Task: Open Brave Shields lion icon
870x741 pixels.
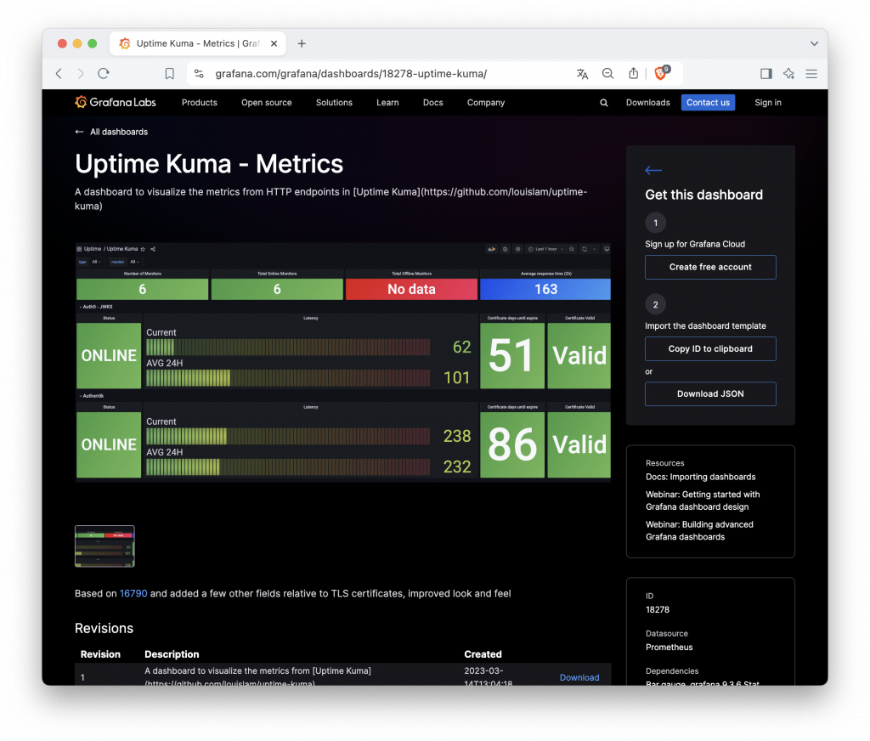Action: [x=661, y=73]
